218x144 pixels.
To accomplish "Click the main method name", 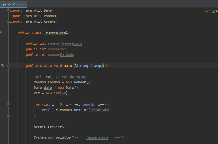I will click(68, 66).
